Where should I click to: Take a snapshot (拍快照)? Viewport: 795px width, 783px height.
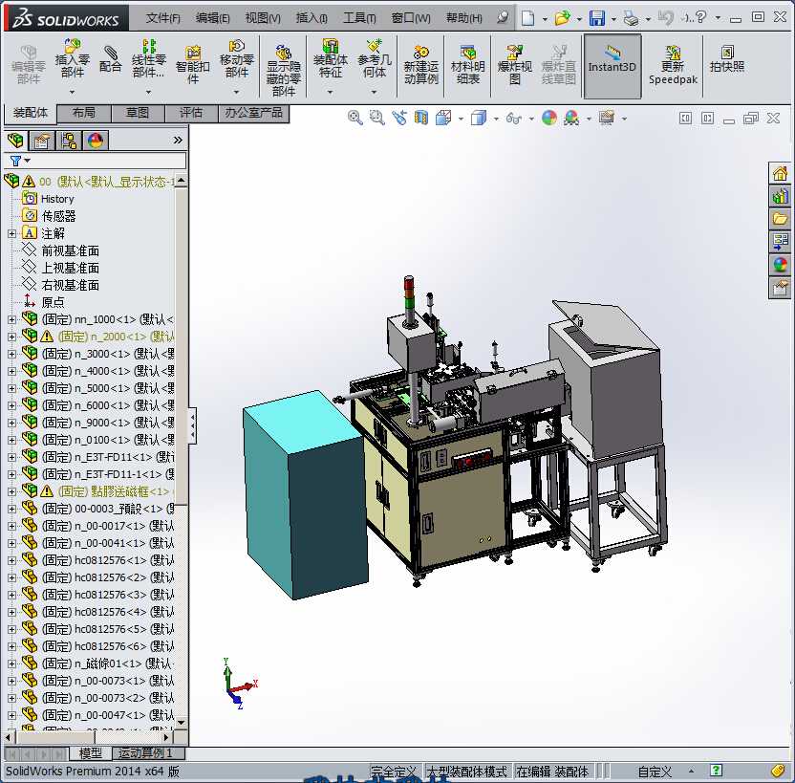[727, 59]
